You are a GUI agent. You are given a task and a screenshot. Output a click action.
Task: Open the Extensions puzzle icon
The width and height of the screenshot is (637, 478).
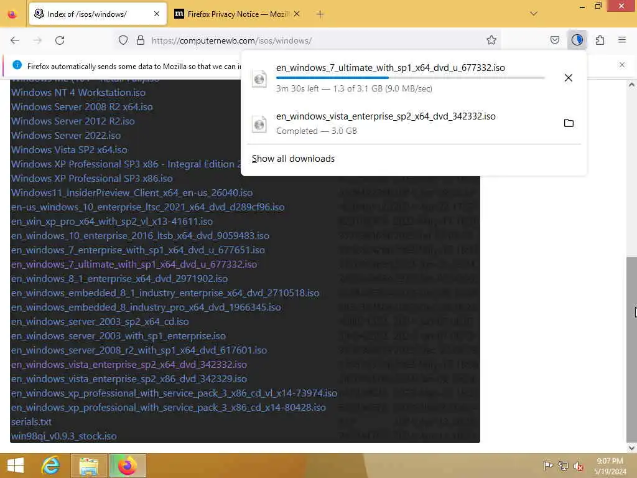click(x=600, y=40)
